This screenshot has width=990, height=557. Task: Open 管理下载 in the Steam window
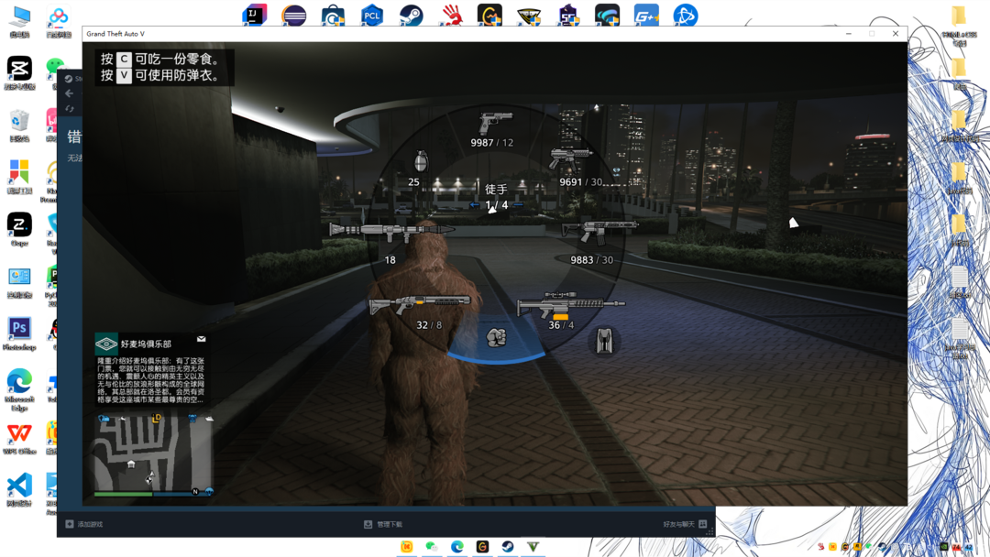coord(383,524)
